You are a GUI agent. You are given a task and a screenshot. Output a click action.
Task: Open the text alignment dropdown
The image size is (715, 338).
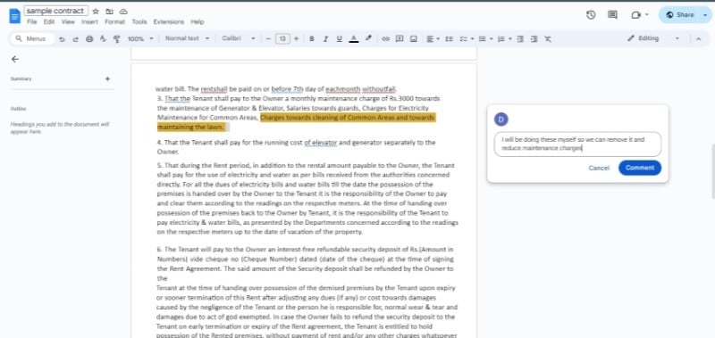(x=433, y=38)
